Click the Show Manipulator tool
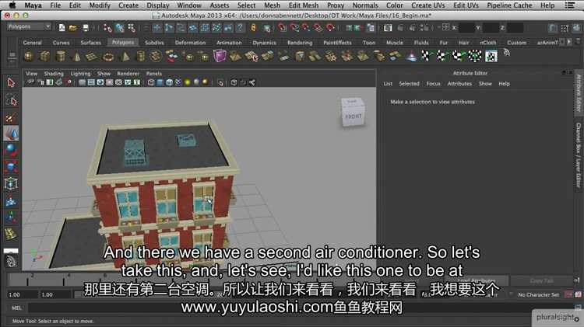584x327 pixels. (x=11, y=217)
